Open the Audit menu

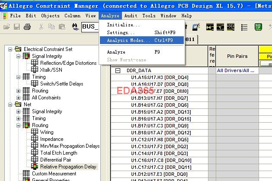131,16
